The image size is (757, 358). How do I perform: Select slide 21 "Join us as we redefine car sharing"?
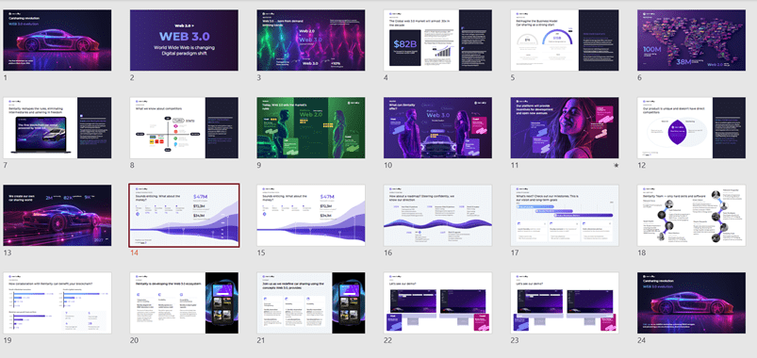click(x=311, y=303)
